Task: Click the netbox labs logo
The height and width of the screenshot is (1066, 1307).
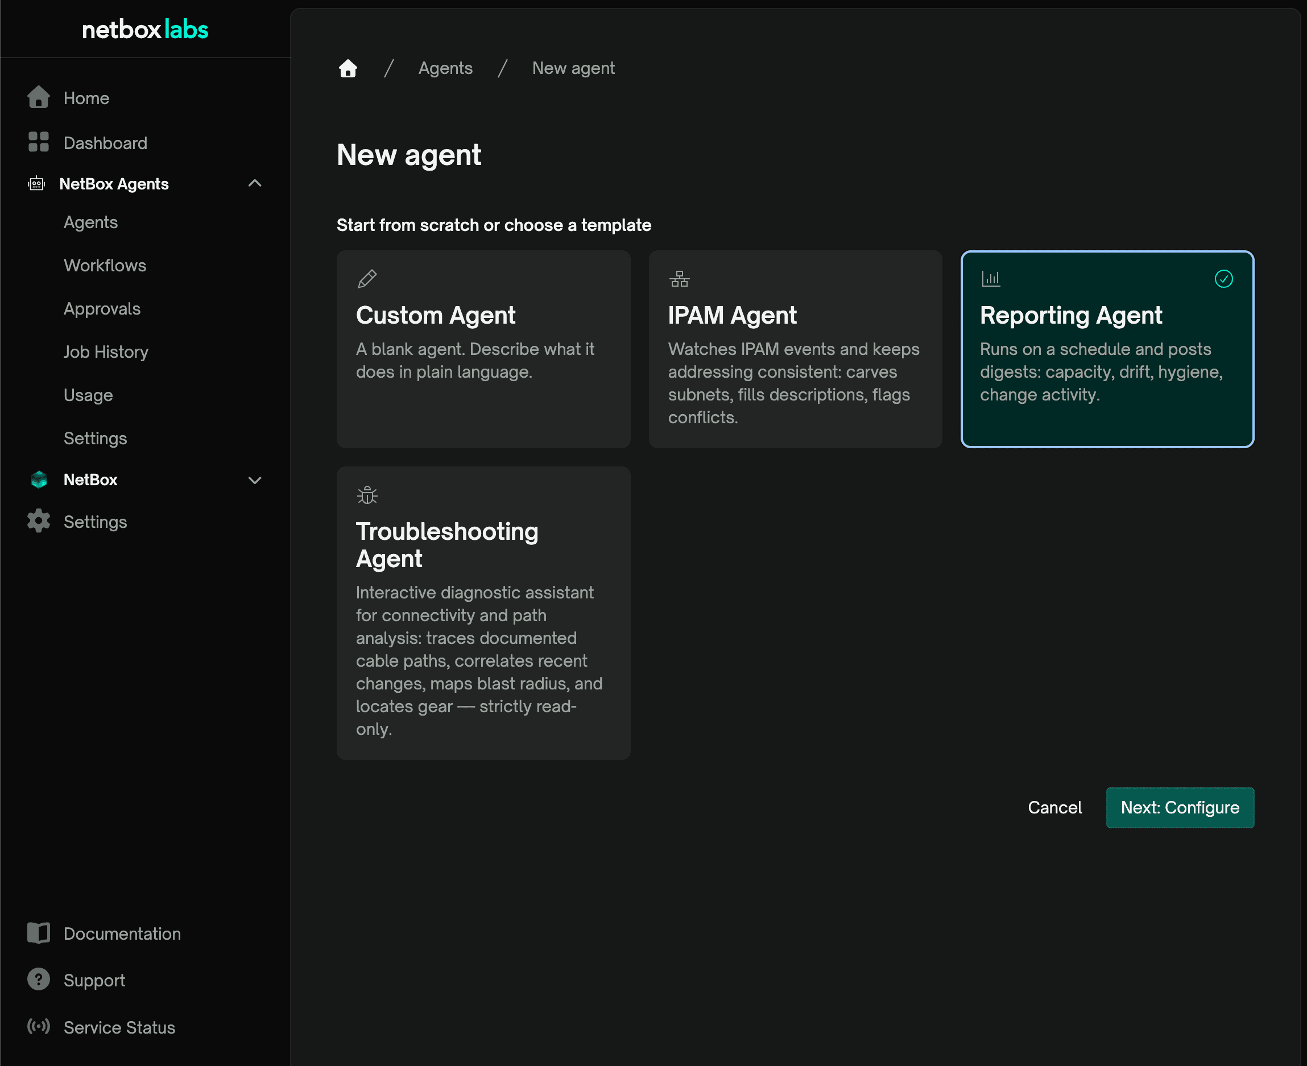Action: point(145,30)
